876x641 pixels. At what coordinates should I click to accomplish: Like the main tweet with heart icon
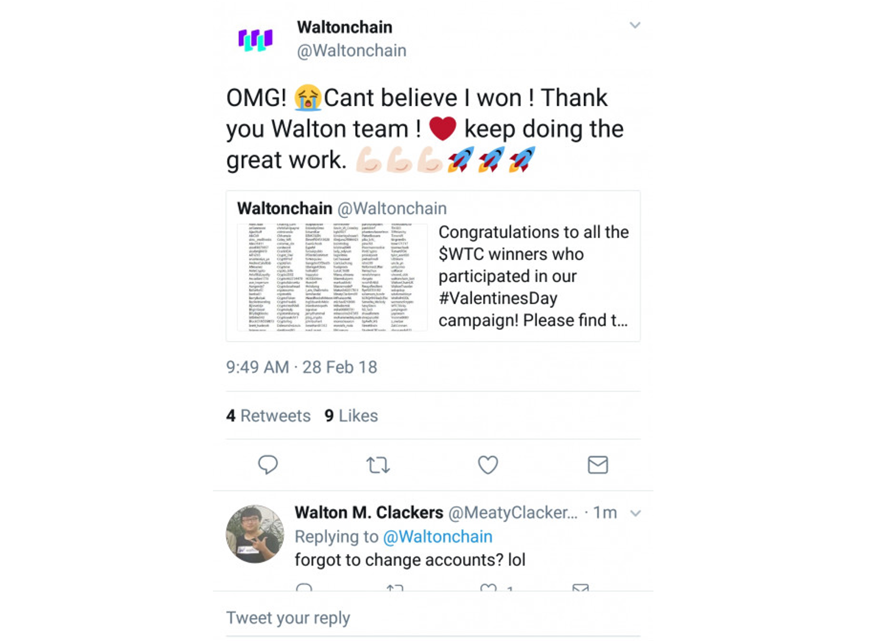pos(488,465)
